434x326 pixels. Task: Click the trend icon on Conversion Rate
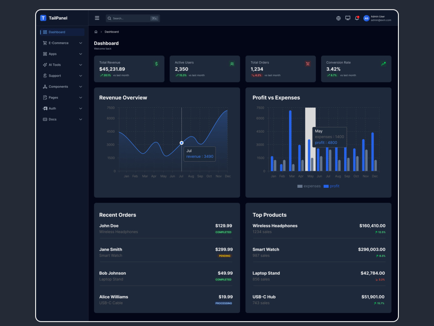point(383,64)
